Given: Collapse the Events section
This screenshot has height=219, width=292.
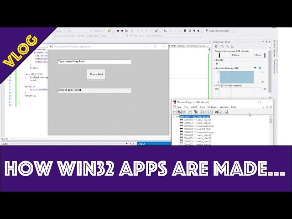Looking at the screenshot, I should 215,60.
